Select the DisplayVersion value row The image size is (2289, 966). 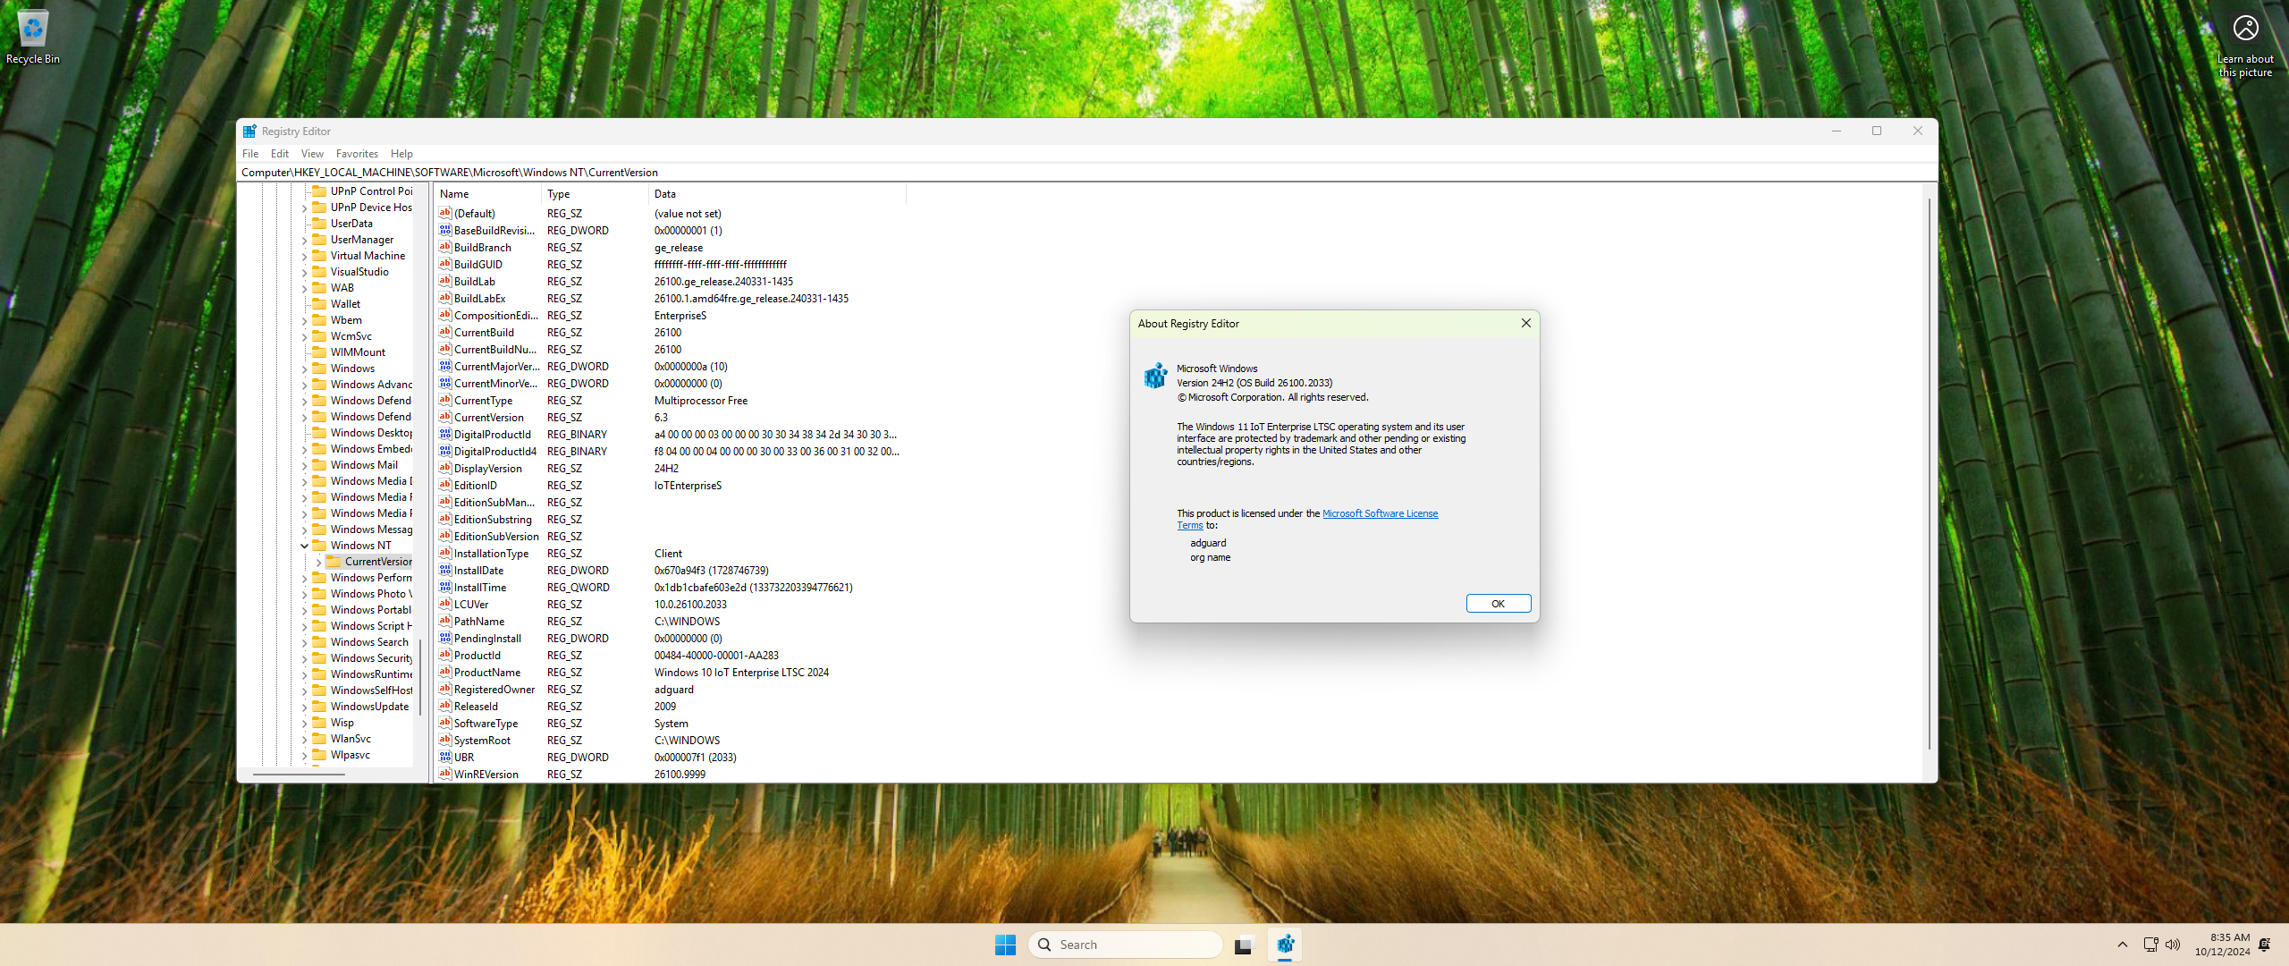tap(671, 468)
